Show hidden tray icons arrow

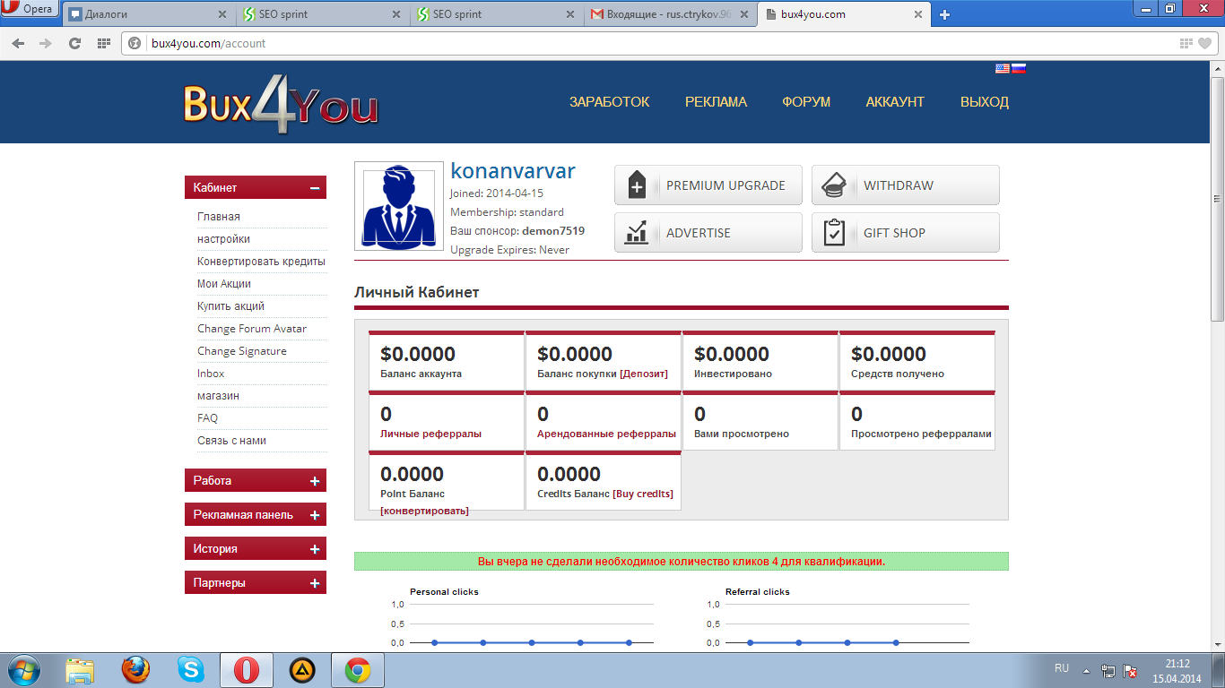[x=1086, y=670]
